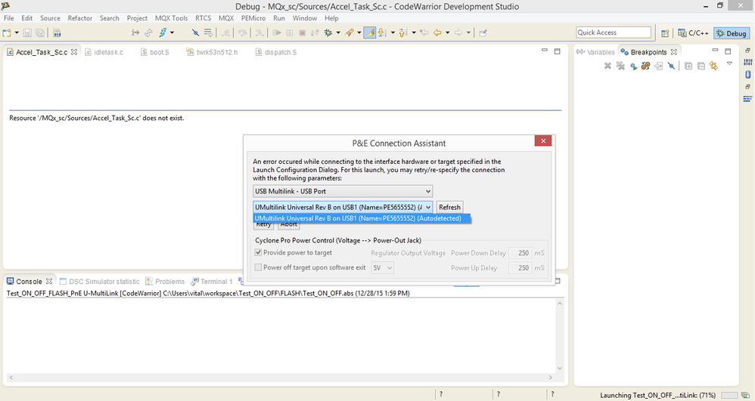Switch to the Problems tab
This screenshot has width=755, height=401.
[x=165, y=281]
